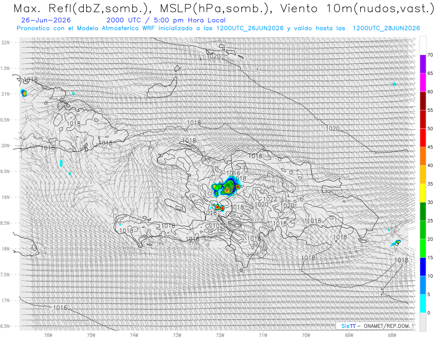Viewport: 440px width, 340px height.
Task: Click the '35' colorbar scale value
Action: (430, 184)
